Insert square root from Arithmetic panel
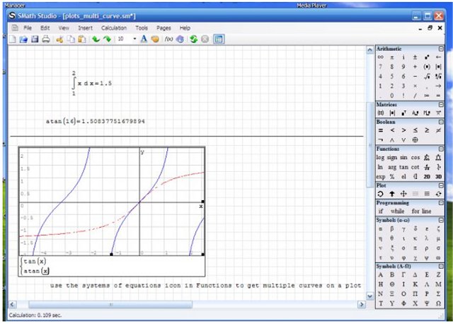This screenshot has width=453, height=324. (427, 76)
